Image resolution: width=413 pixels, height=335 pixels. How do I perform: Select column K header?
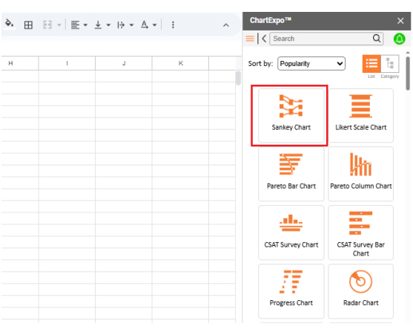[x=180, y=63]
